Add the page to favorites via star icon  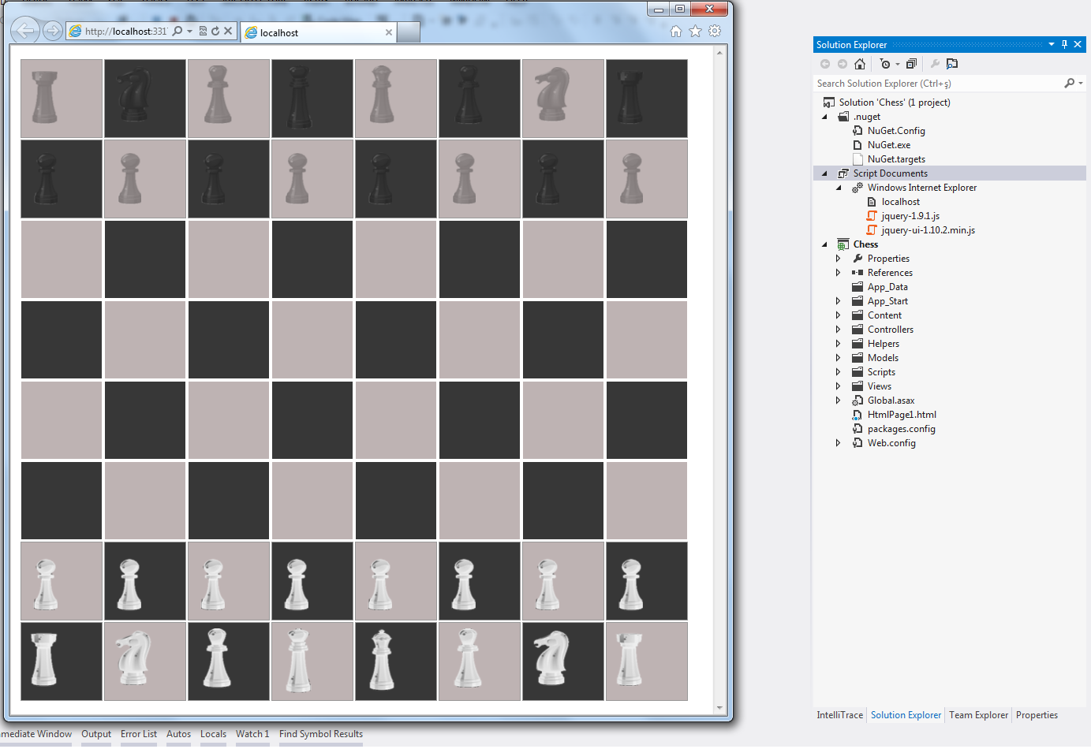[694, 29]
